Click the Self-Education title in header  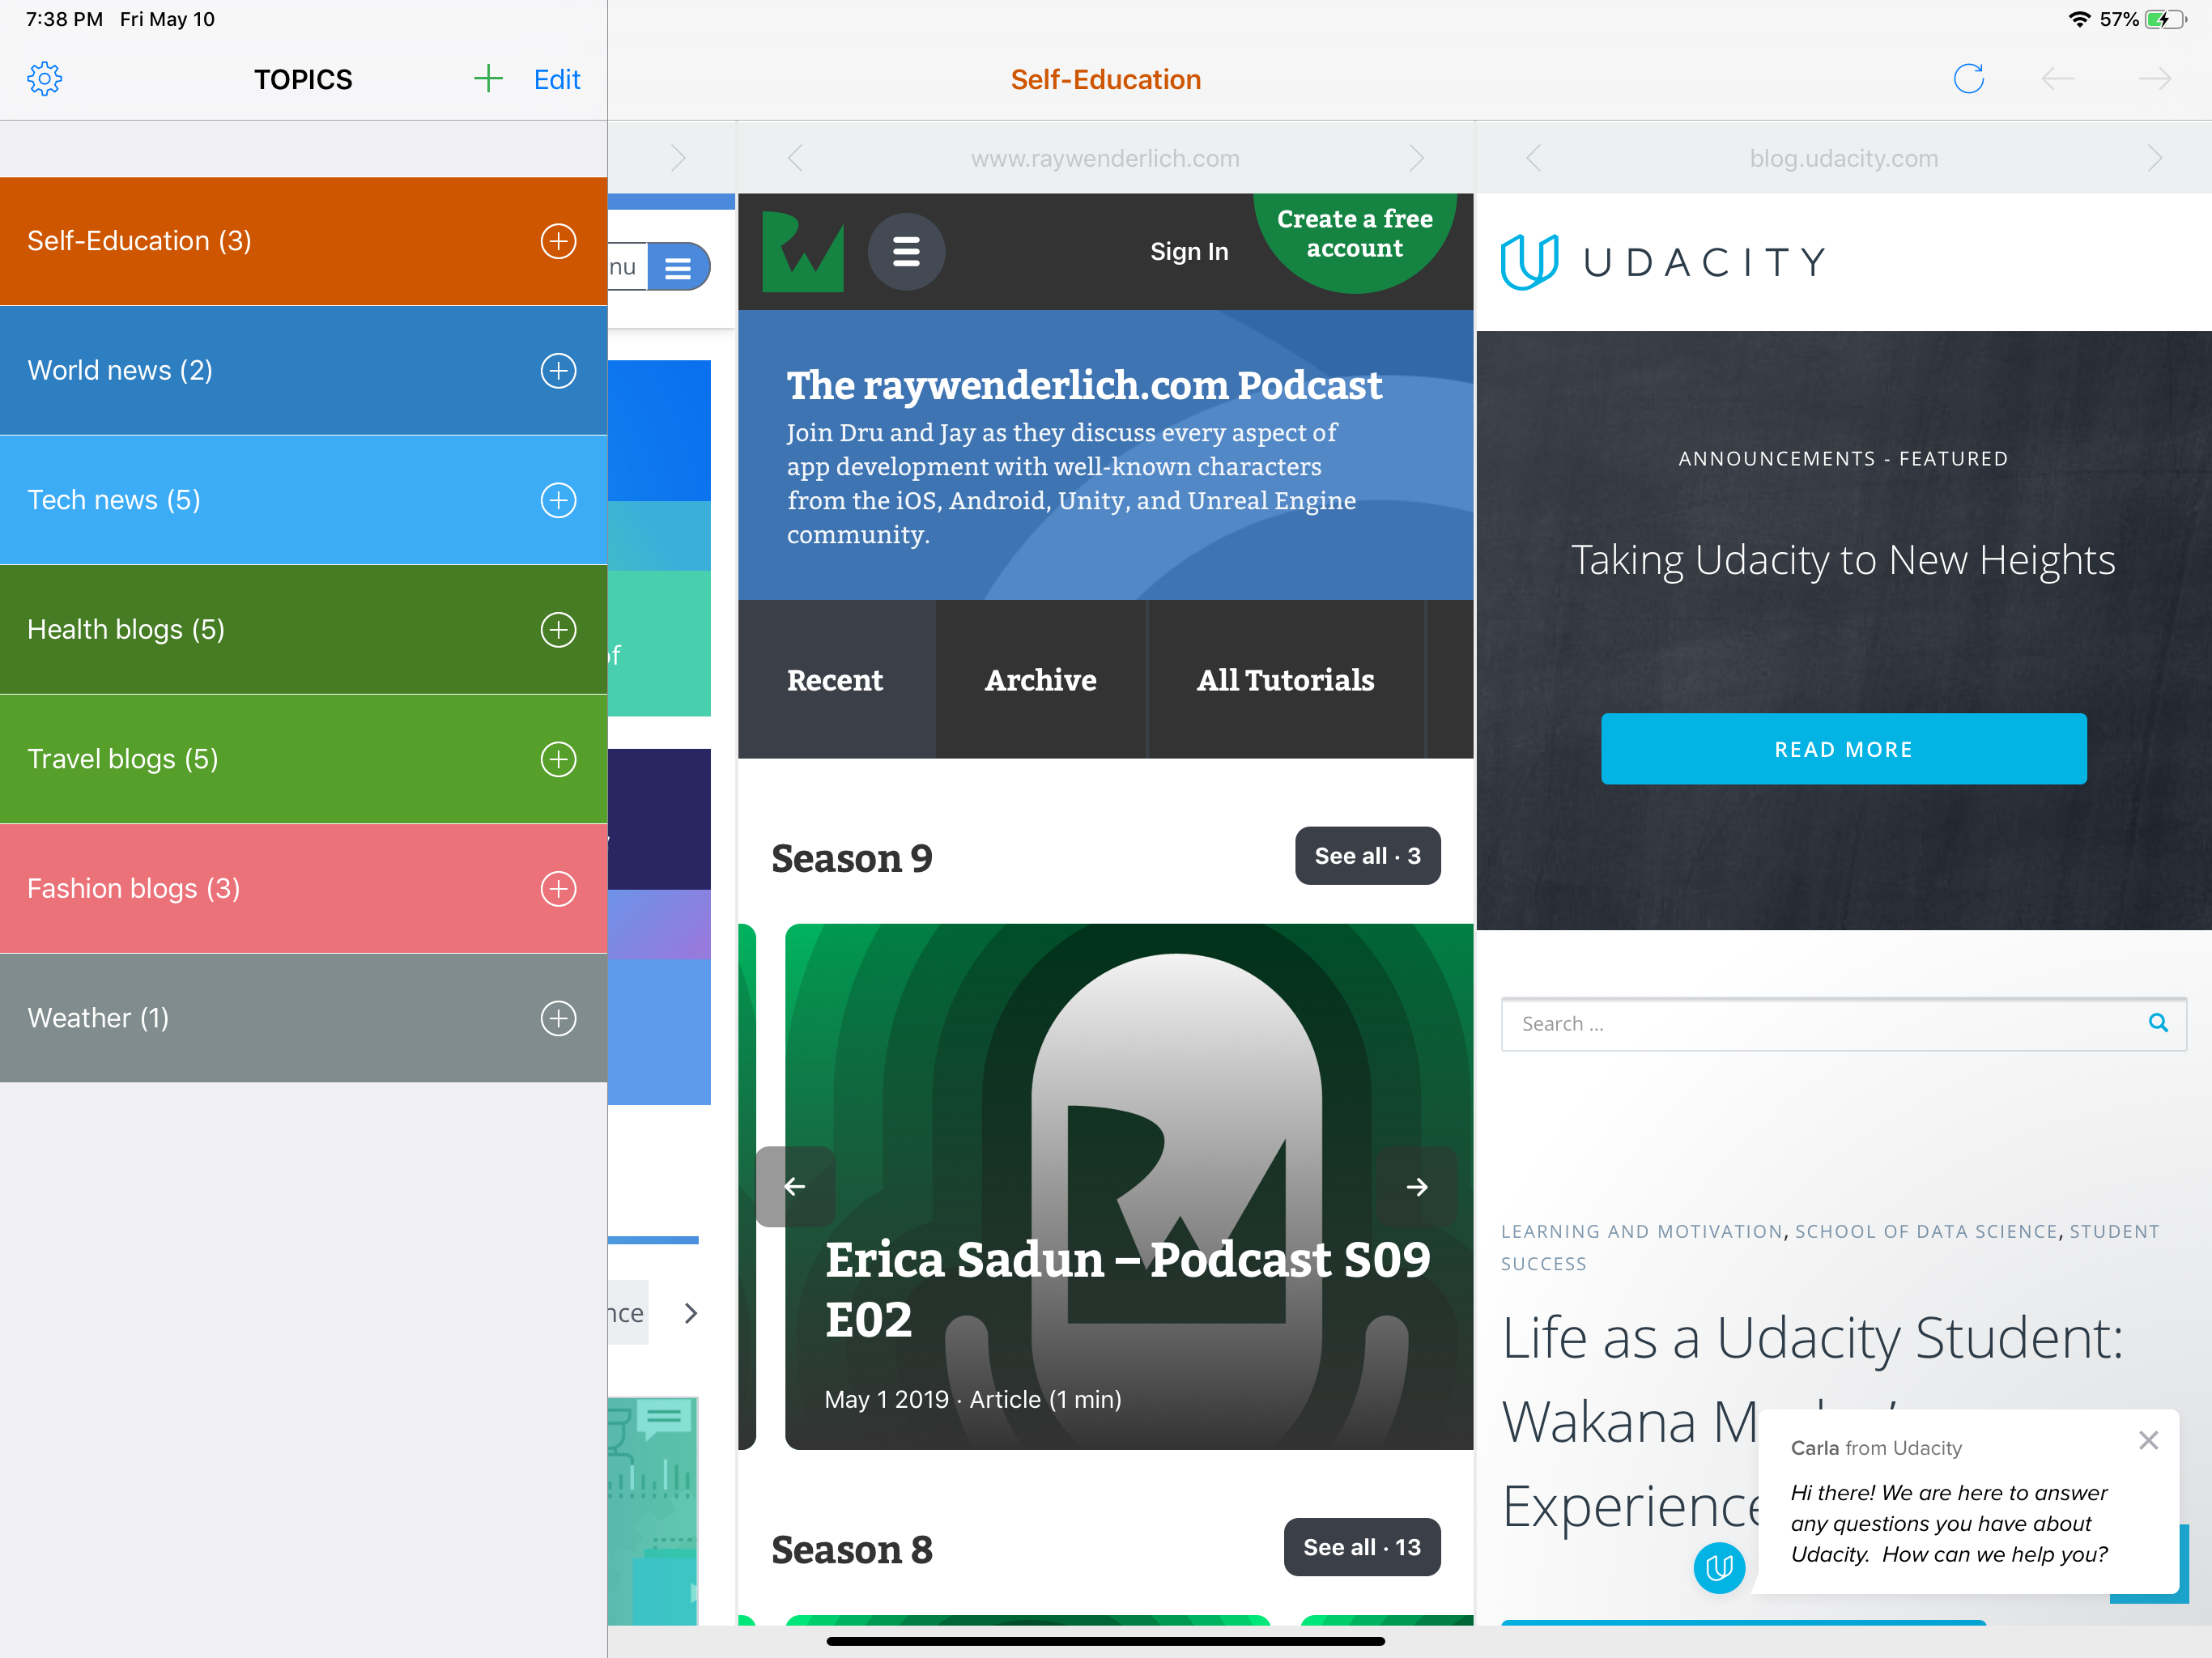(x=1105, y=79)
